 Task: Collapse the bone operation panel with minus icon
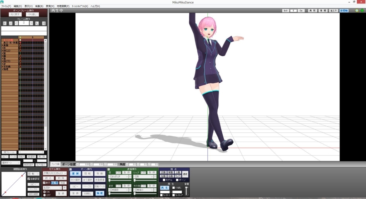(70, 169)
